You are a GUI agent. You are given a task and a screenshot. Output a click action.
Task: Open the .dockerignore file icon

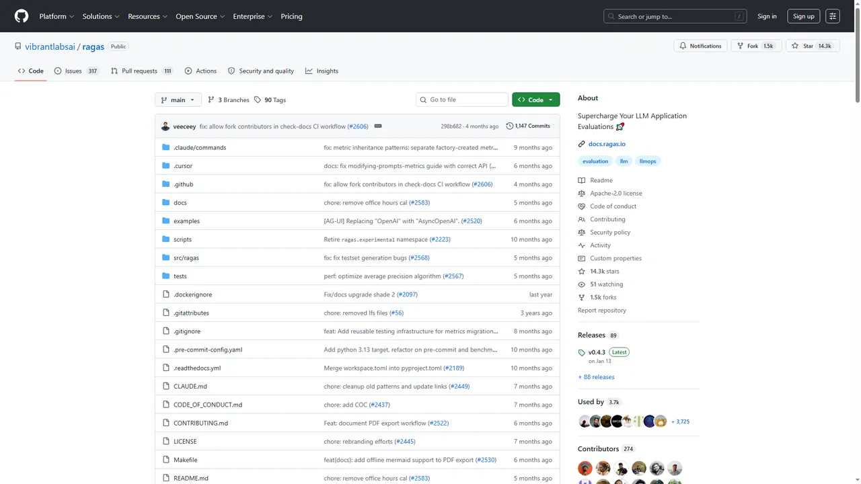click(166, 294)
